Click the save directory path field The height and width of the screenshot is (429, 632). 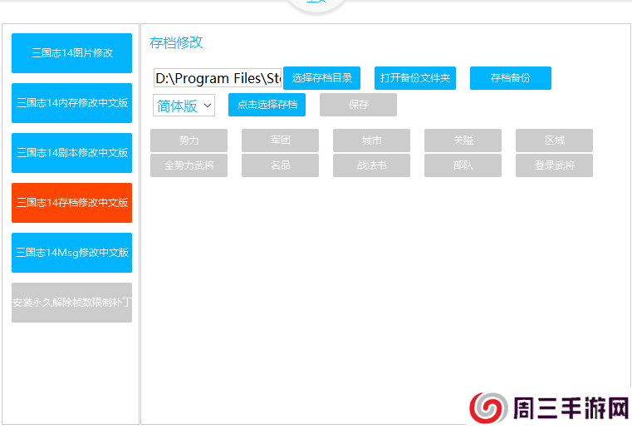(218, 78)
